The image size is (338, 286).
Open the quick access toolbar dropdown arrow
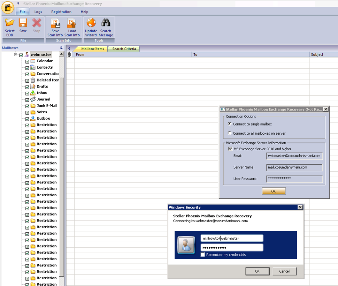pos(18,4)
